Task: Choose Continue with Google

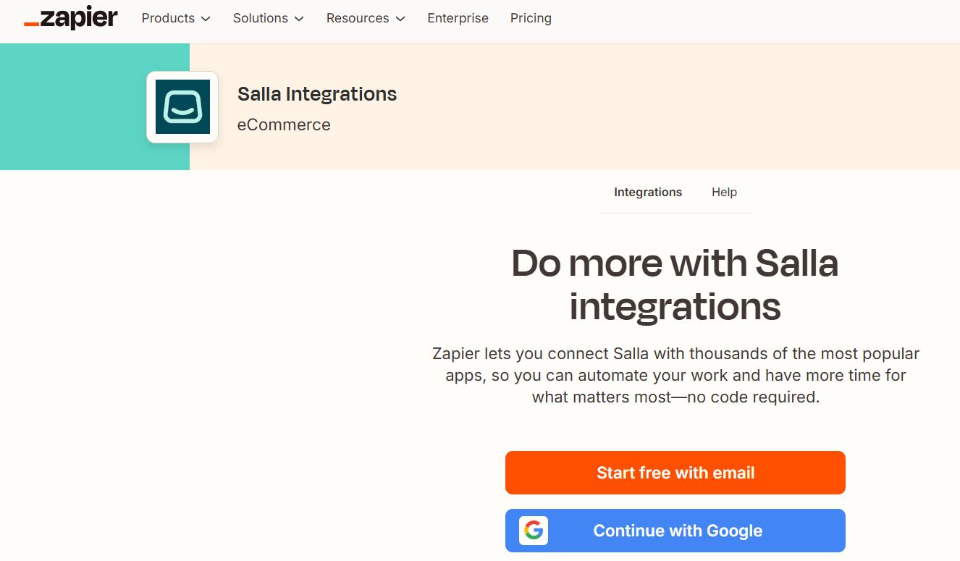Action: click(675, 531)
